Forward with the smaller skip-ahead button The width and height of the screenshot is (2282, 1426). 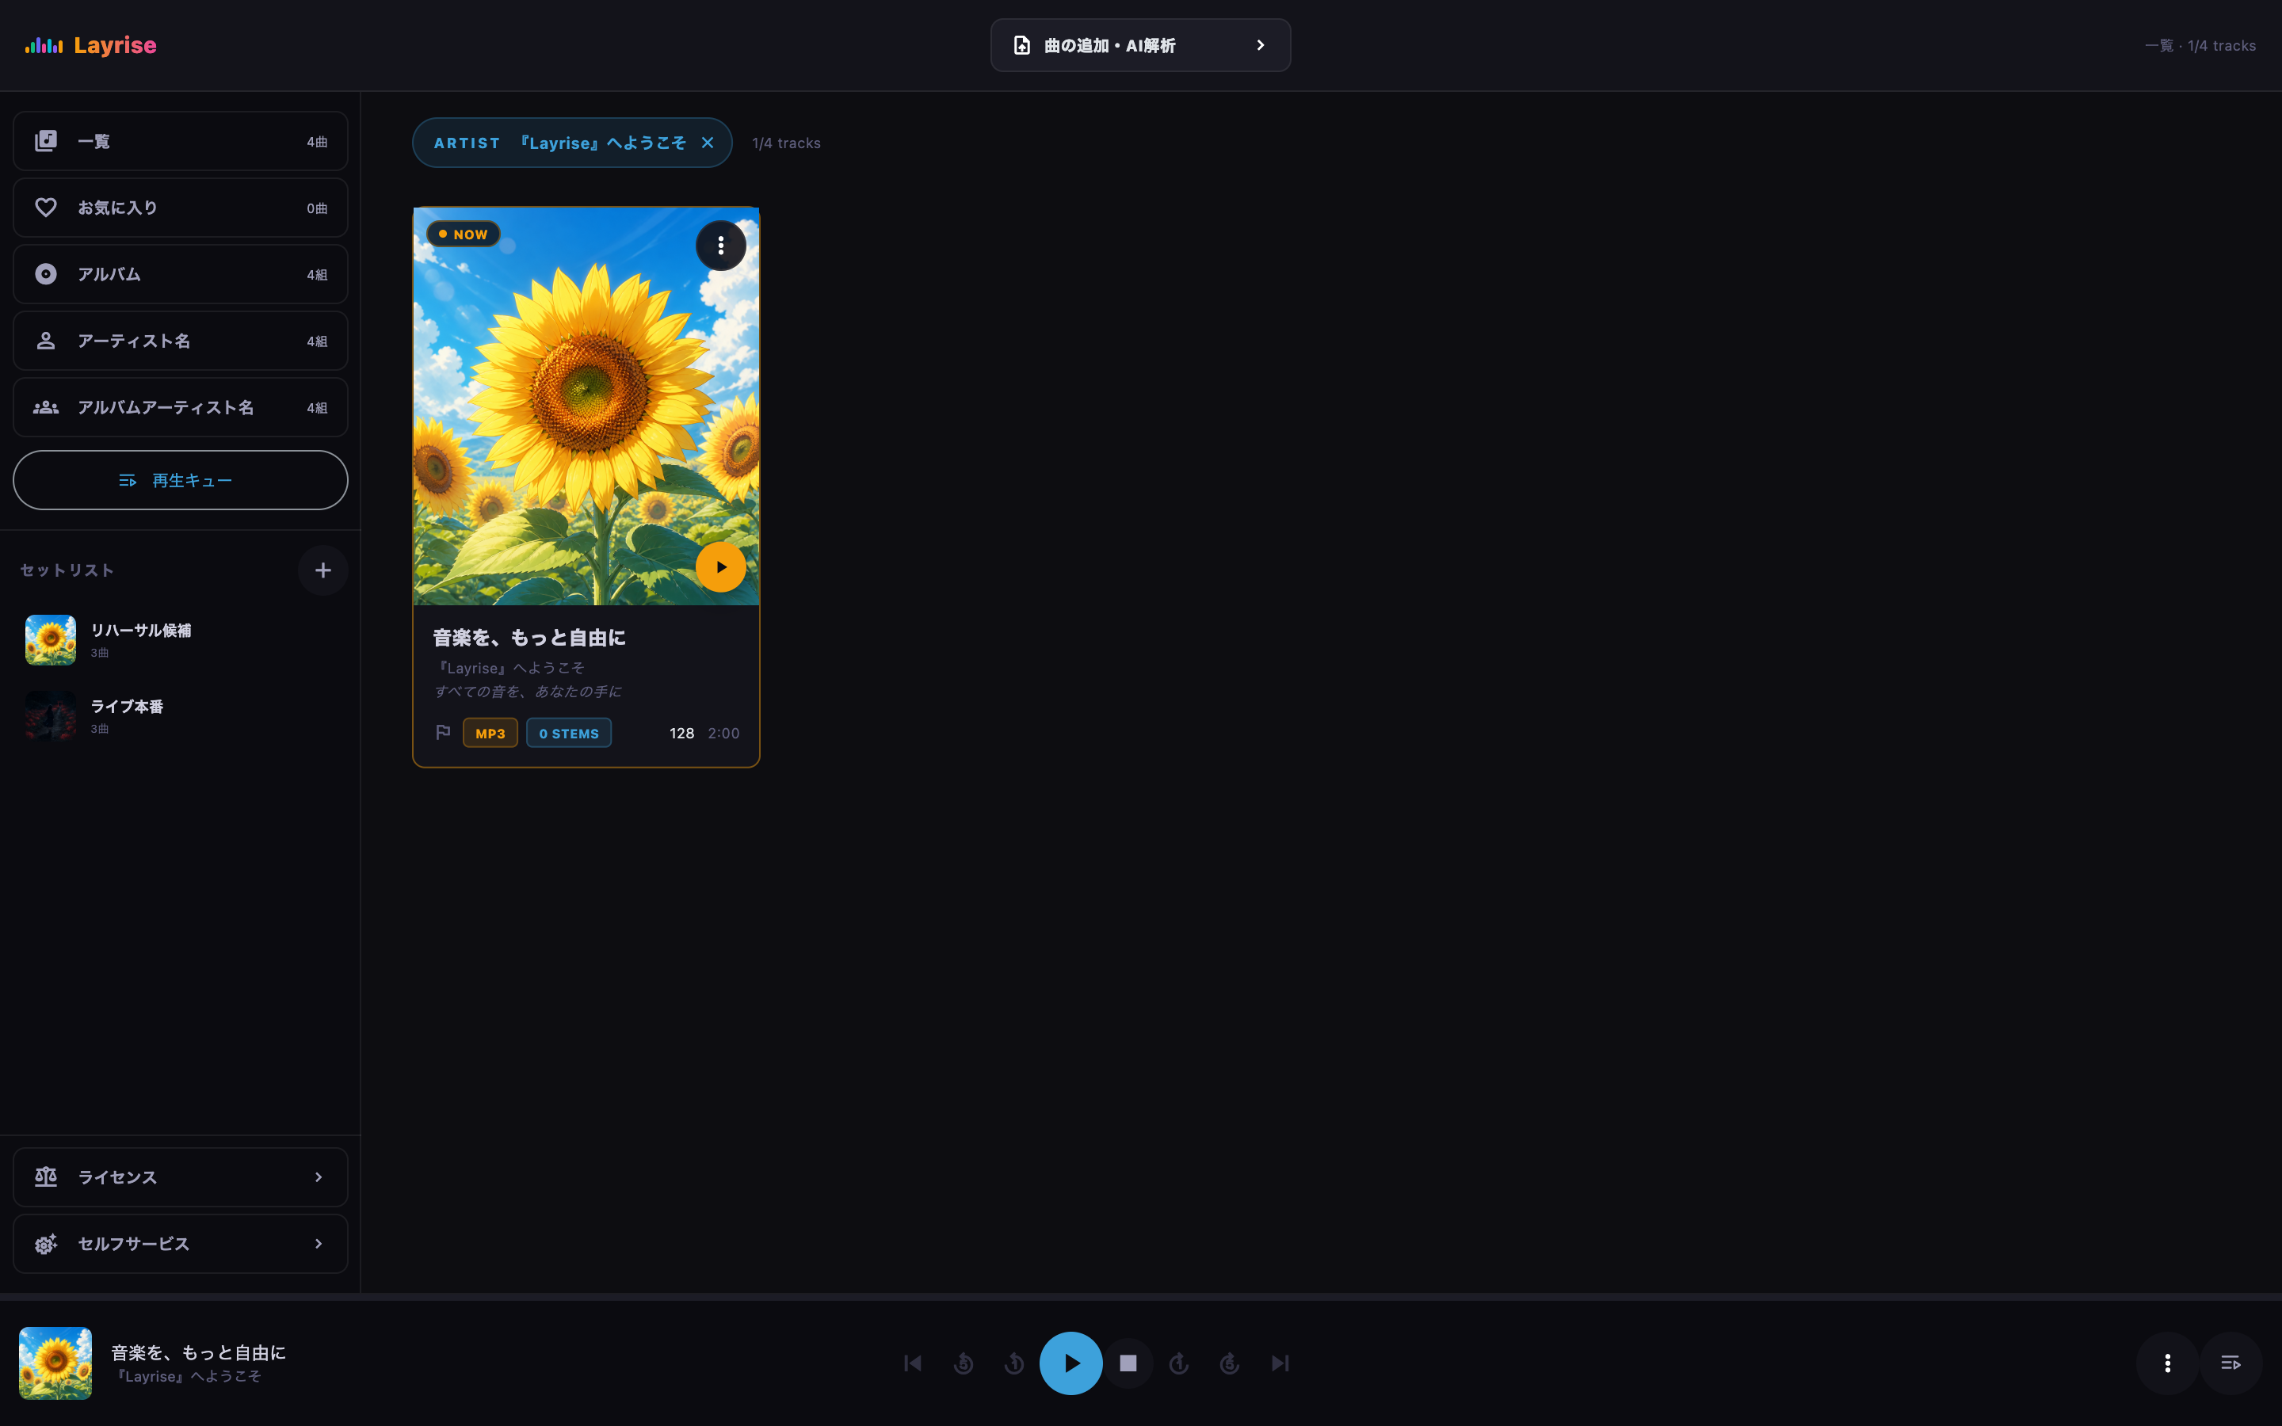tap(1179, 1363)
